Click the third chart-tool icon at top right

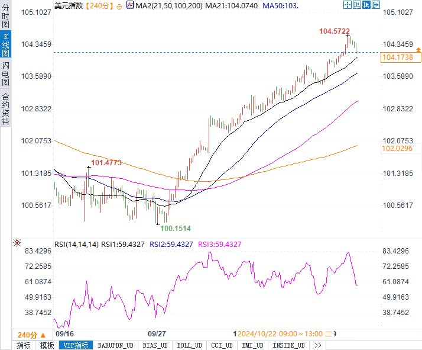coord(366,5)
